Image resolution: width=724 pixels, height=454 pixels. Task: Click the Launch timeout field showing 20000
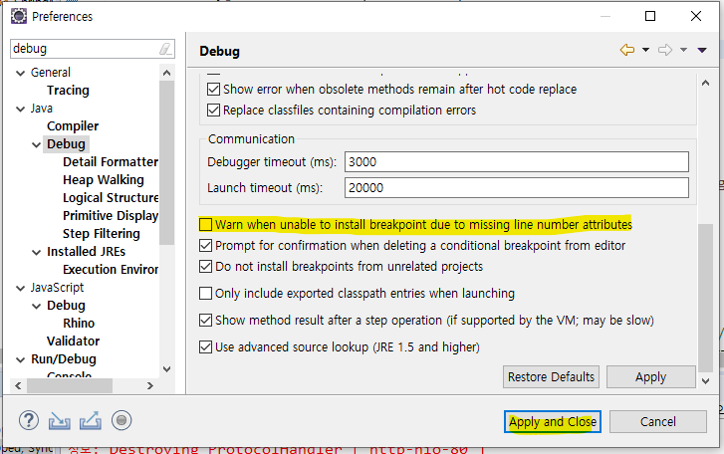pyautogui.click(x=517, y=188)
